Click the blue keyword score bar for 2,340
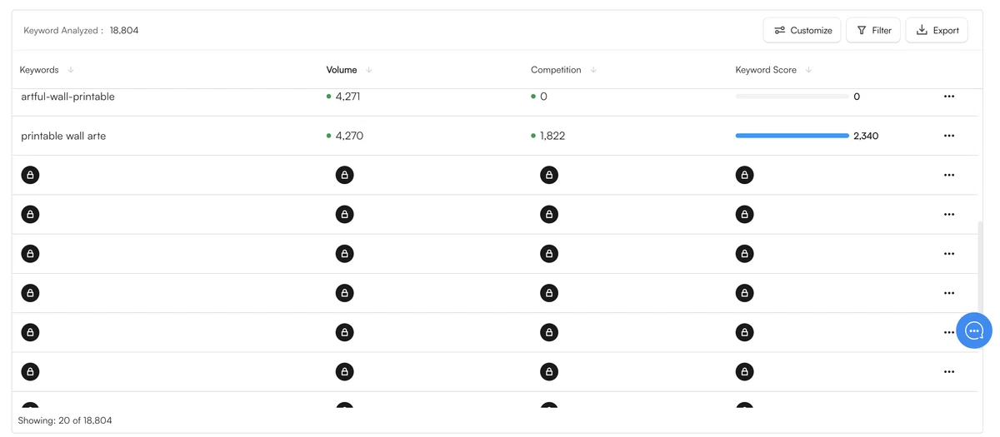This screenshot has height=437, width=1000. pyautogui.click(x=792, y=136)
